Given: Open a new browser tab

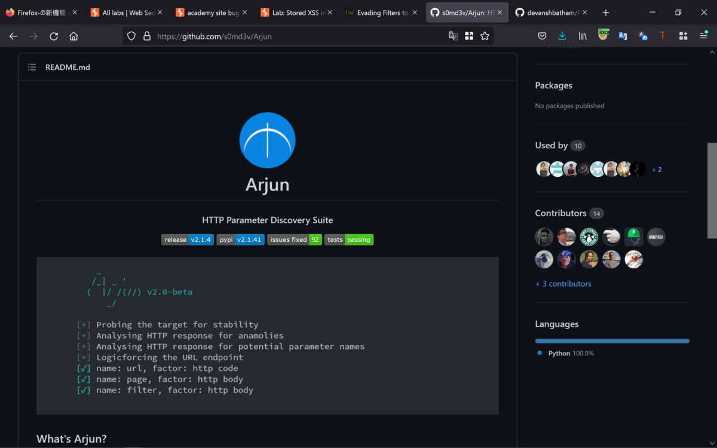Looking at the screenshot, I should [606, 13].
